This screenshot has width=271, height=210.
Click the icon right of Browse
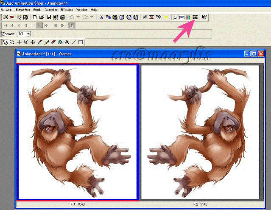[62, 17]
